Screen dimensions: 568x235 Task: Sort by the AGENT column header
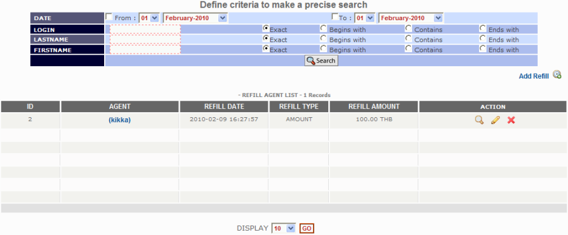[120, 106]
